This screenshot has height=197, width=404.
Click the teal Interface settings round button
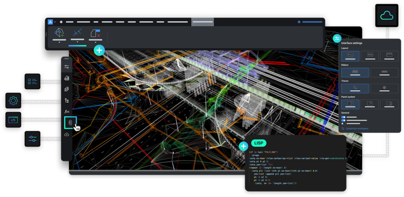coord(337,38)
